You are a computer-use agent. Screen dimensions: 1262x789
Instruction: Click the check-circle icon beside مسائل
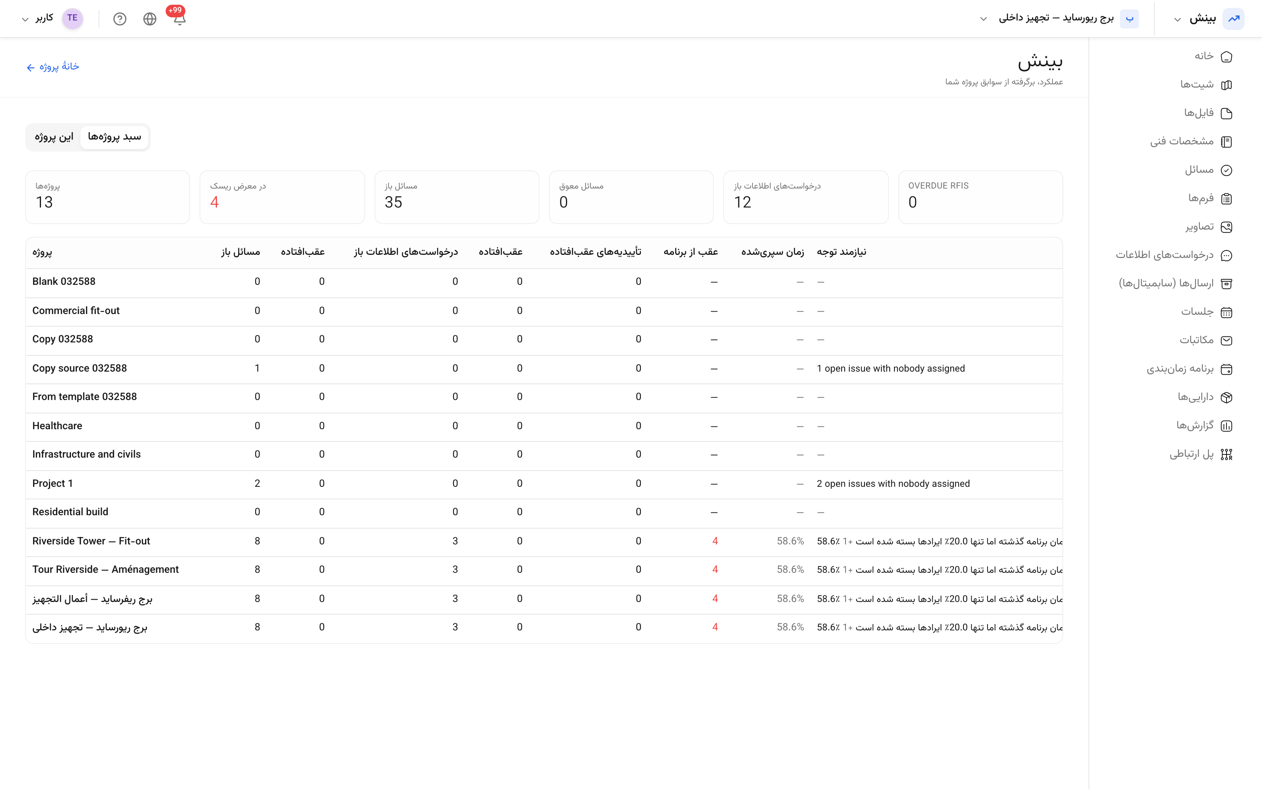[x=1227, y=170]
